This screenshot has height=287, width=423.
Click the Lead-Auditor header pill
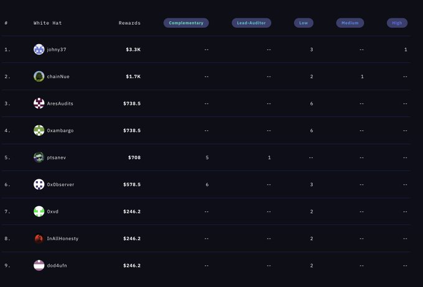pyautogui.click(x=251, y=23)
